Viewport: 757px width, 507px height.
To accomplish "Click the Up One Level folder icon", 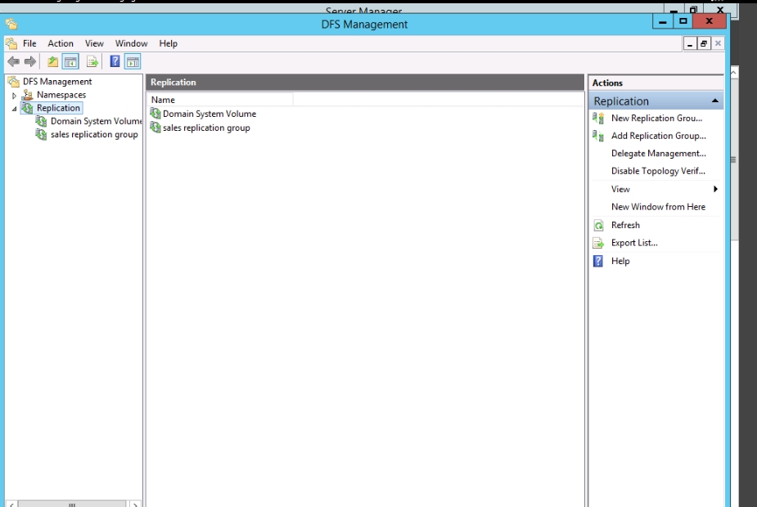I will coord(52,61).
